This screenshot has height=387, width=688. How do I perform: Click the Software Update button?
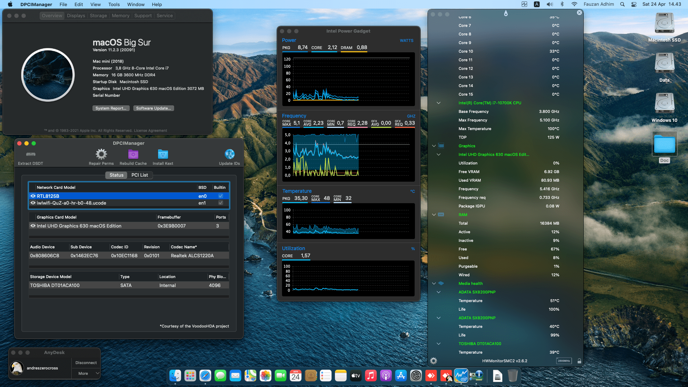coord(153,108)
